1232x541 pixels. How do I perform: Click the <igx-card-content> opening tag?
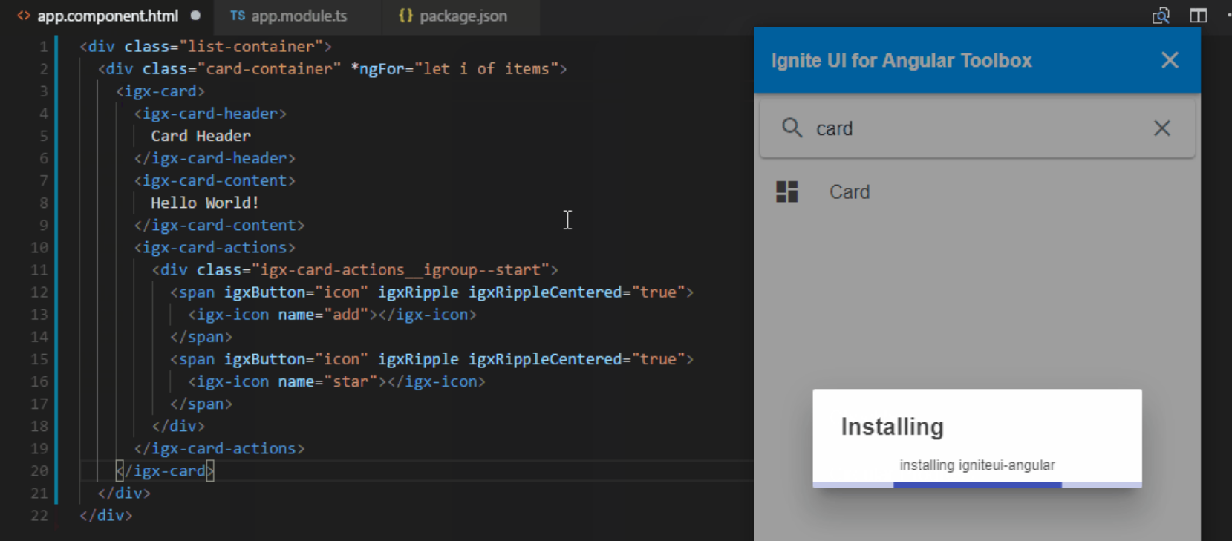[215, 180]
